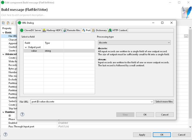Switch to the Hadoop HDFS tab
Image resolution: width=192 pixels, height=140 pixels.
[x=52, y=30]
